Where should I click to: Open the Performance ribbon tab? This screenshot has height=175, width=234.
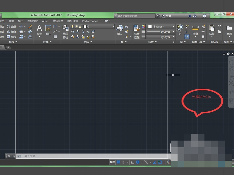tap(90, 21)
